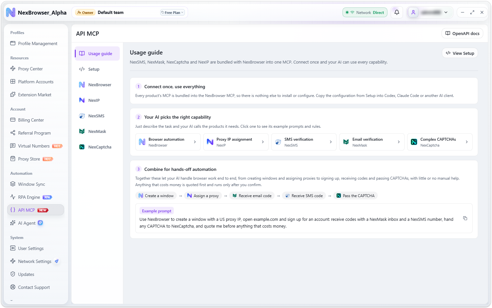This screenshot has height=308, width=492.
Task: Click the NexBrowser_Alpha logo icon
Action: click(x=11, y=12)
